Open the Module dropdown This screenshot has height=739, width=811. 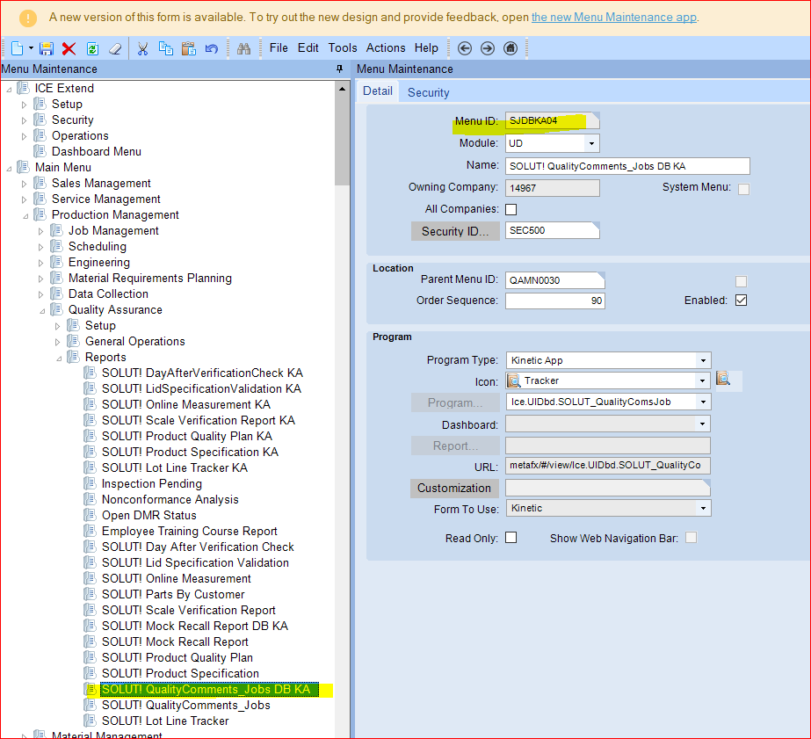(x=592, y=142)
